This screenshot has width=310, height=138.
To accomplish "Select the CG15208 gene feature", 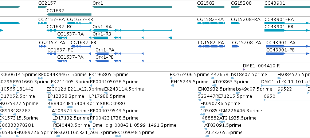I will click(235, 7).
